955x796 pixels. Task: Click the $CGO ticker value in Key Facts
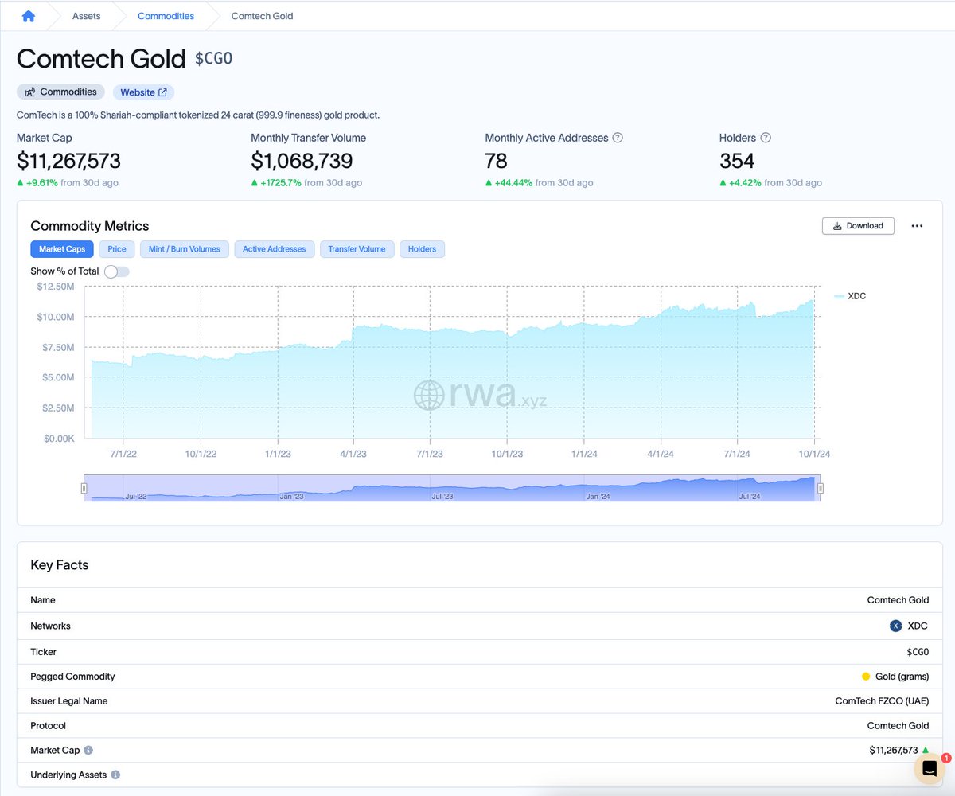click(x=918, y=652)
